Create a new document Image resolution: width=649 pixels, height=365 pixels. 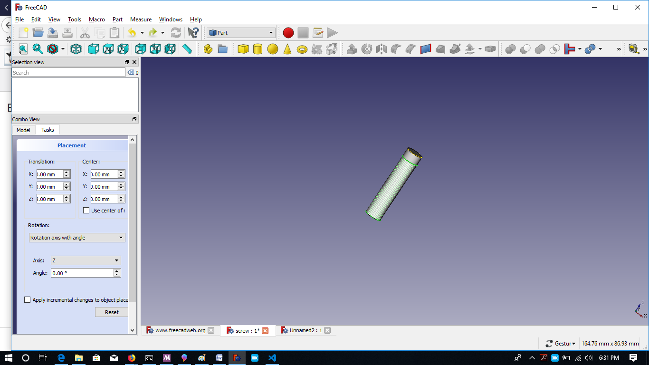pos(23,33)
